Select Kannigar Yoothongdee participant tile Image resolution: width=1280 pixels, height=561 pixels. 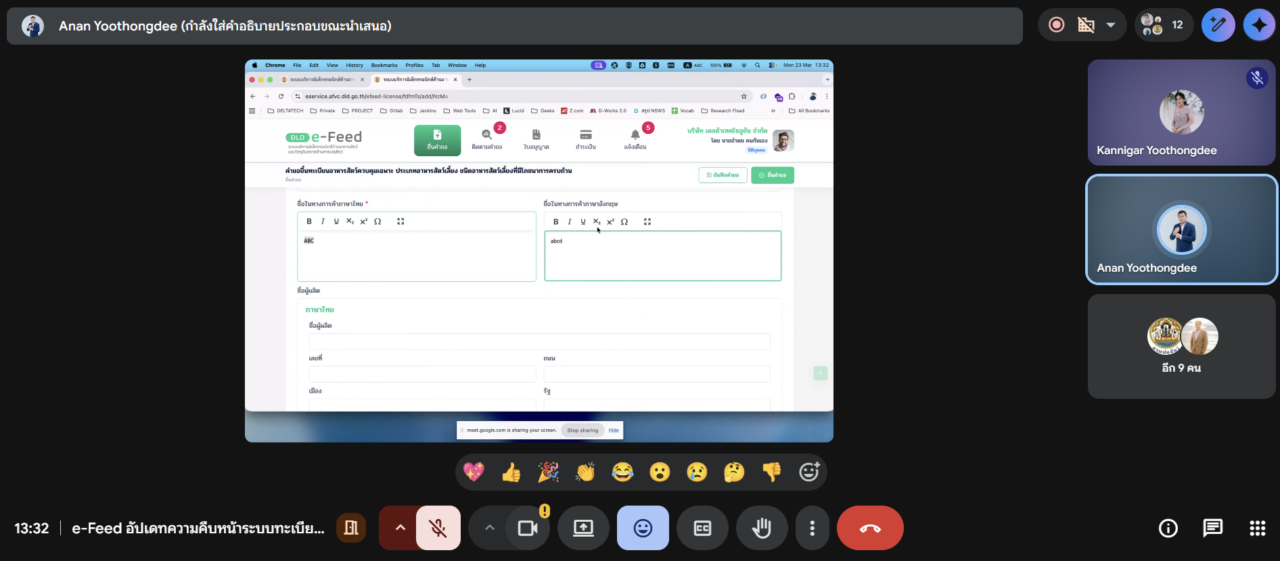(1181, 113)
